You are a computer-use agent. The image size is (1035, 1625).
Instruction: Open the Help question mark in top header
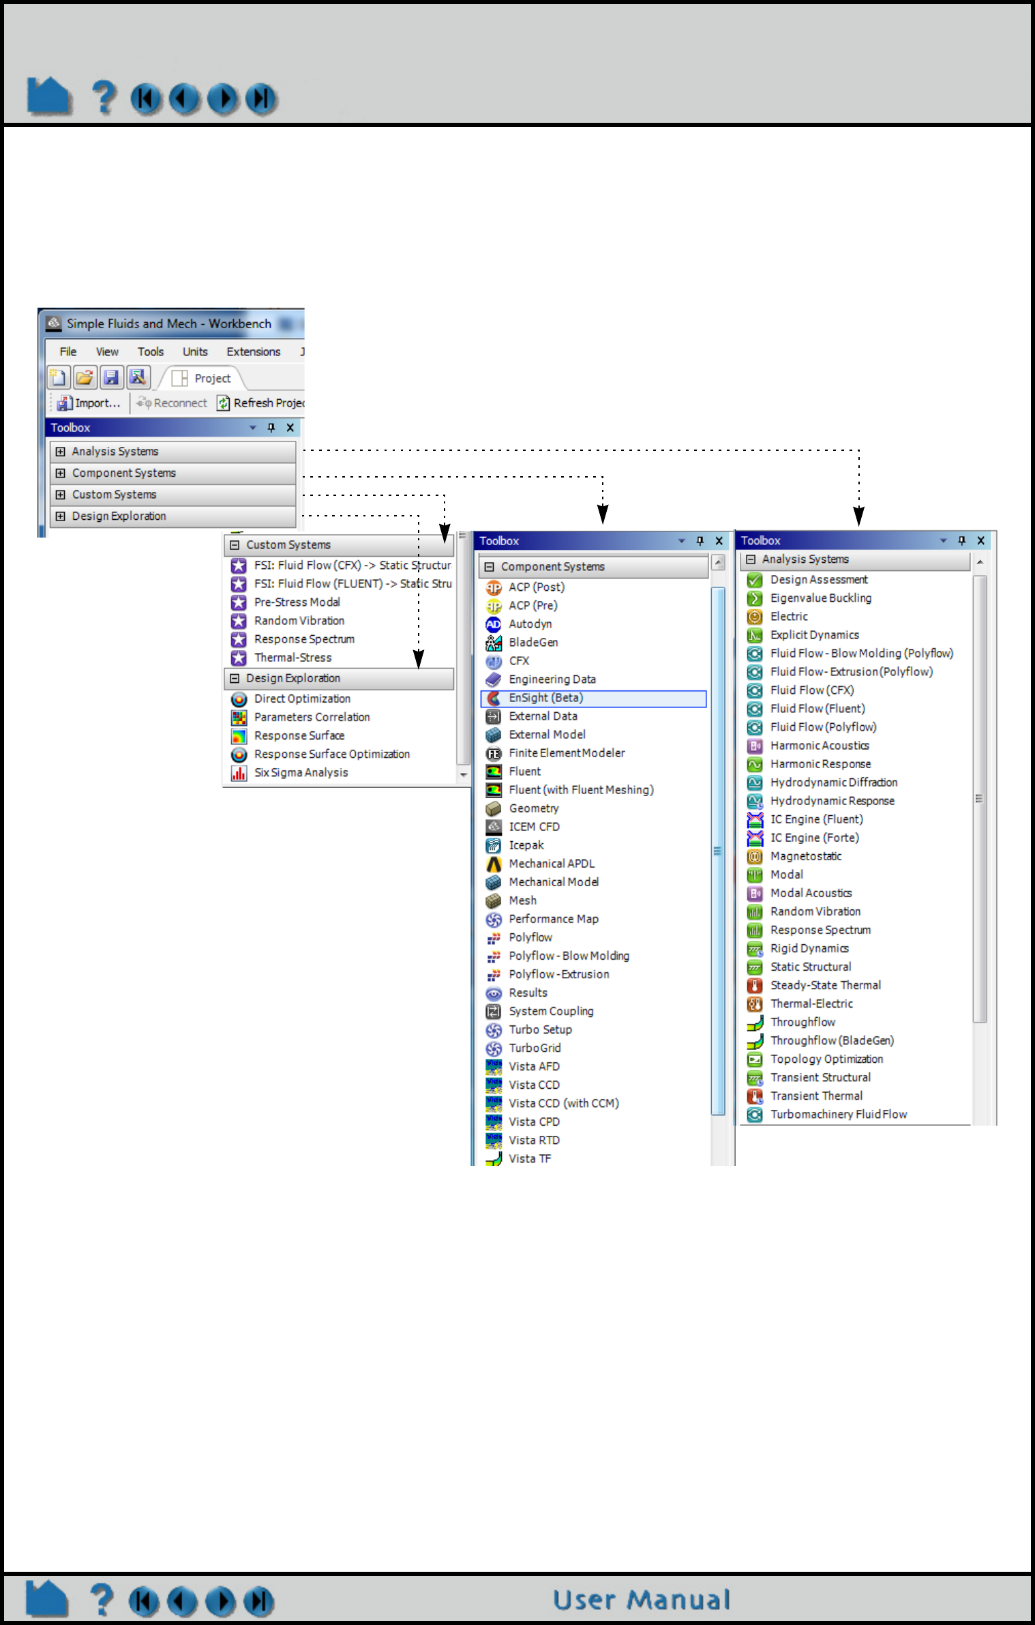[x=104, y=97]
